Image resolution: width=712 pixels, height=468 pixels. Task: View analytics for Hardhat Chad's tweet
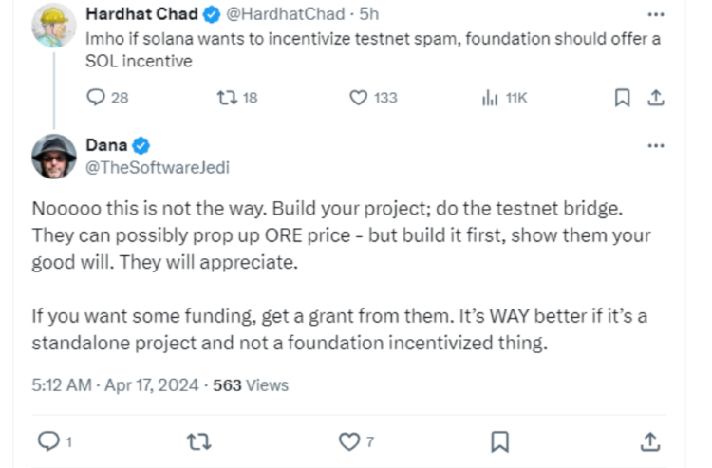[491, 97]
